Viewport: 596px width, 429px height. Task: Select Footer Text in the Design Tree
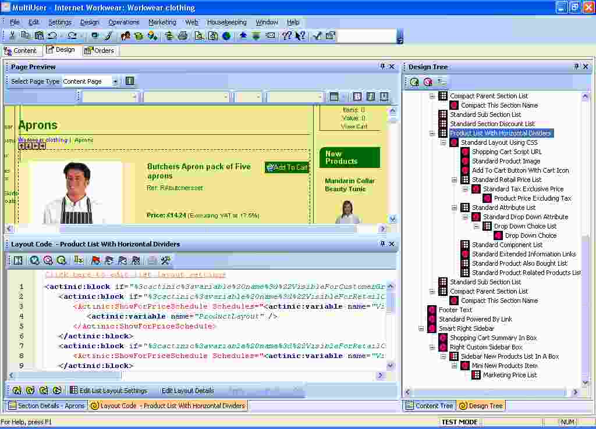click(455, 310)
